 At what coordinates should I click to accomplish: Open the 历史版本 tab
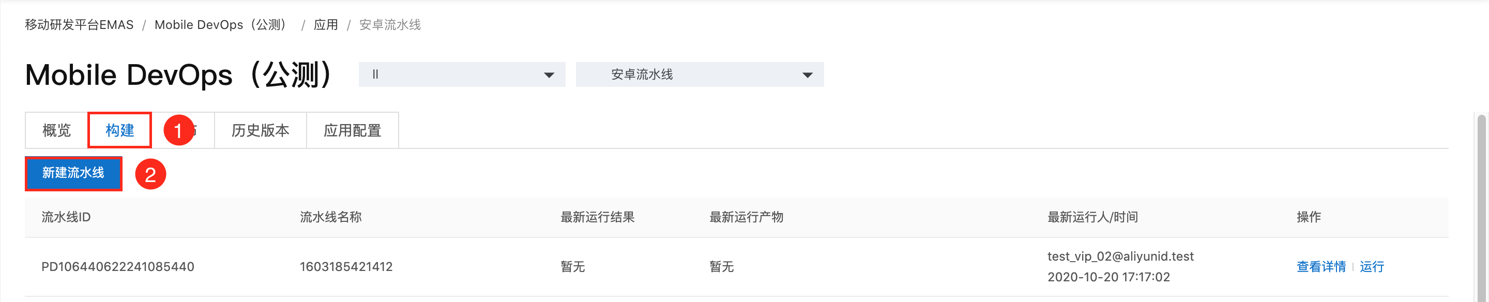pos(260,130)
